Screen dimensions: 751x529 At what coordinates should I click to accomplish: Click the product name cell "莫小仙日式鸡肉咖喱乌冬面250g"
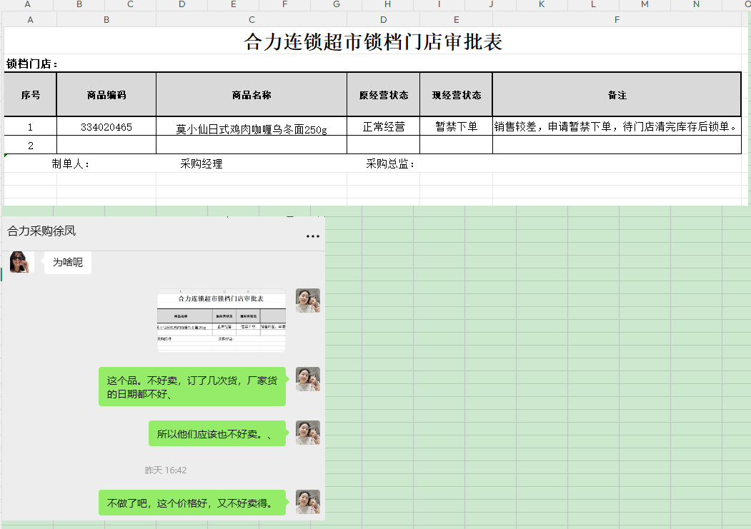point(252,129)
